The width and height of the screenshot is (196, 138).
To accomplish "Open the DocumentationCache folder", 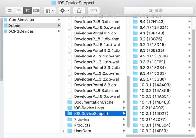I will point(96,102).
